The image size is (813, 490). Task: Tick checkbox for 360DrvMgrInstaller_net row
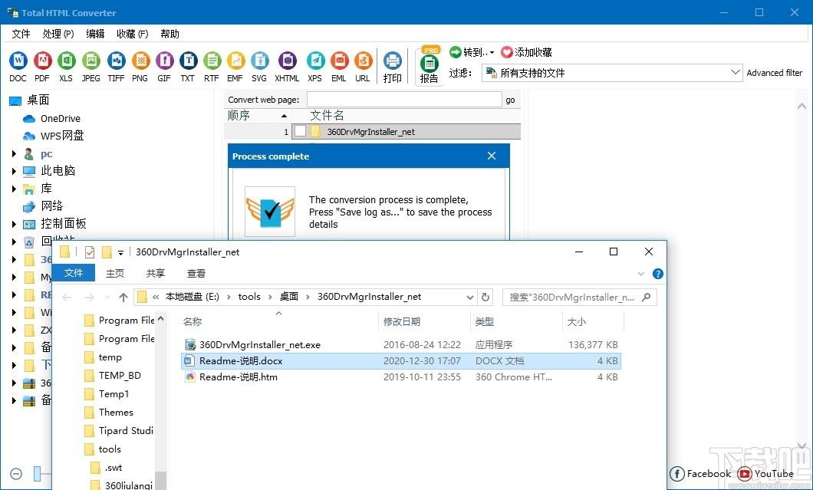300,132
